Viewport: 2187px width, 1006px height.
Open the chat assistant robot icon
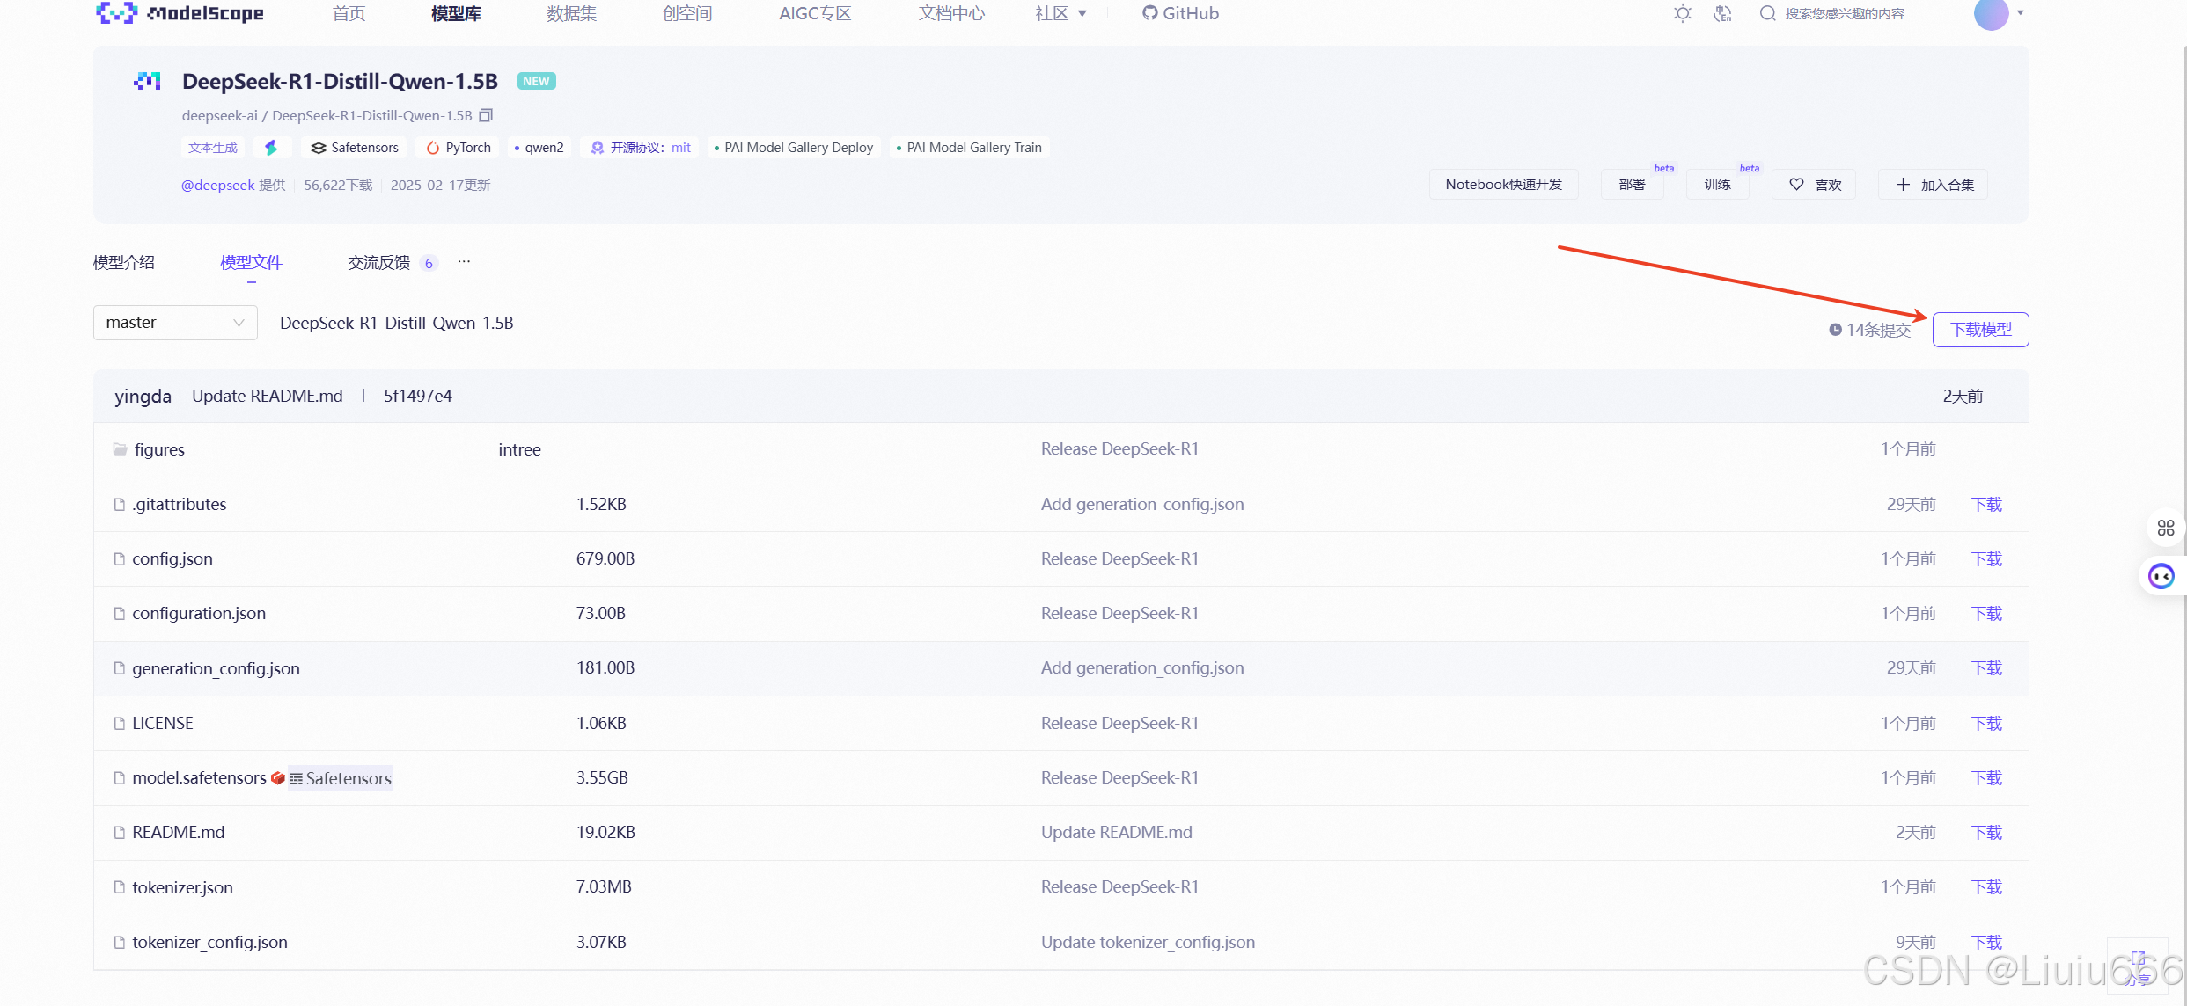[2161, 576]
